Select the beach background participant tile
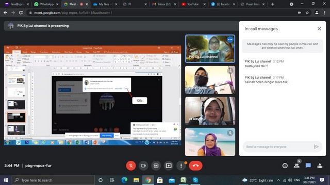The image size is (330, 185). 210,142
